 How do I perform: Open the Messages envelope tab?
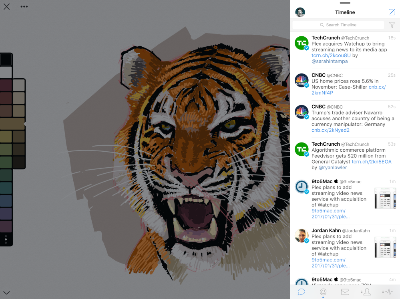coord(345,292)
